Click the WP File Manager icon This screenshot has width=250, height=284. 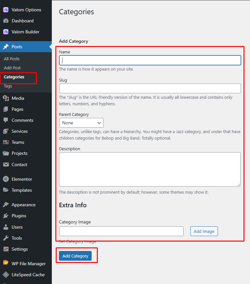[x=6, y=264]
